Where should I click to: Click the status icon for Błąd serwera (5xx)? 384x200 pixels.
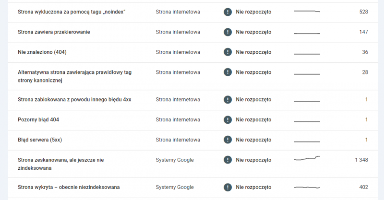click(x=228, y=140)
